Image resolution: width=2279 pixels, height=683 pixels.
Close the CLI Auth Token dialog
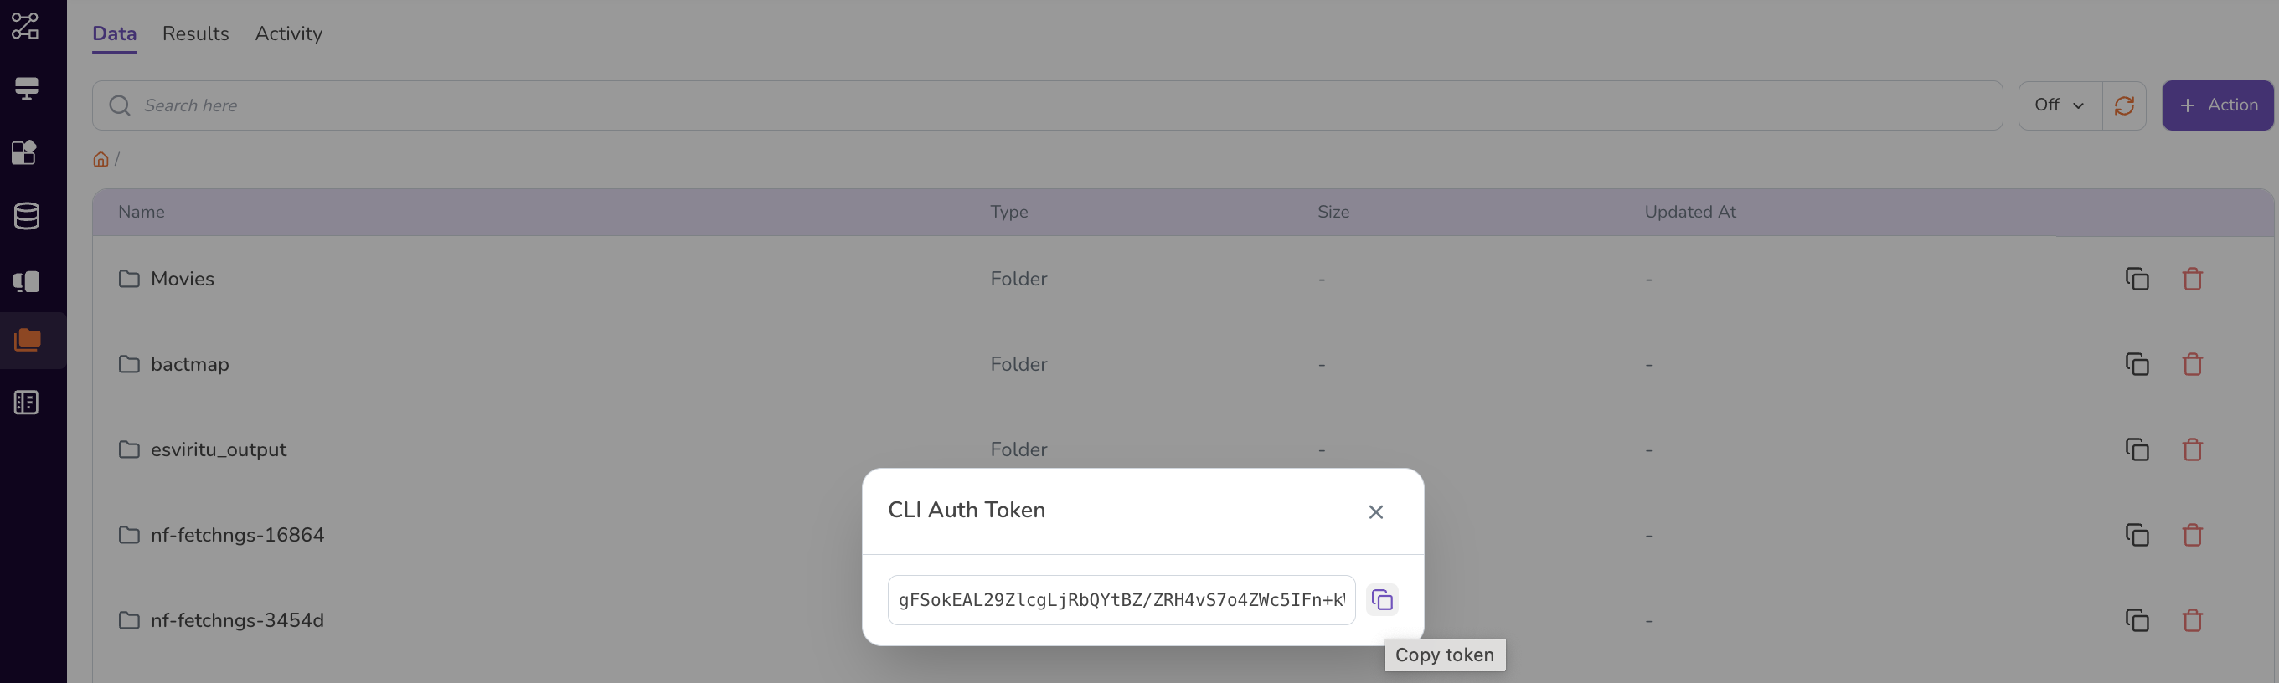click(x=1376, y=511)
